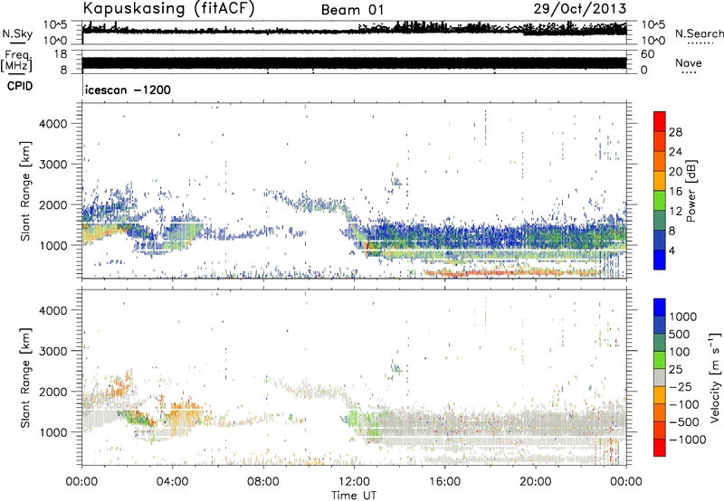The image size is (724, 501).
Task: Click the '2000' tick on velocity panel
Action: [x=53, y=392]
